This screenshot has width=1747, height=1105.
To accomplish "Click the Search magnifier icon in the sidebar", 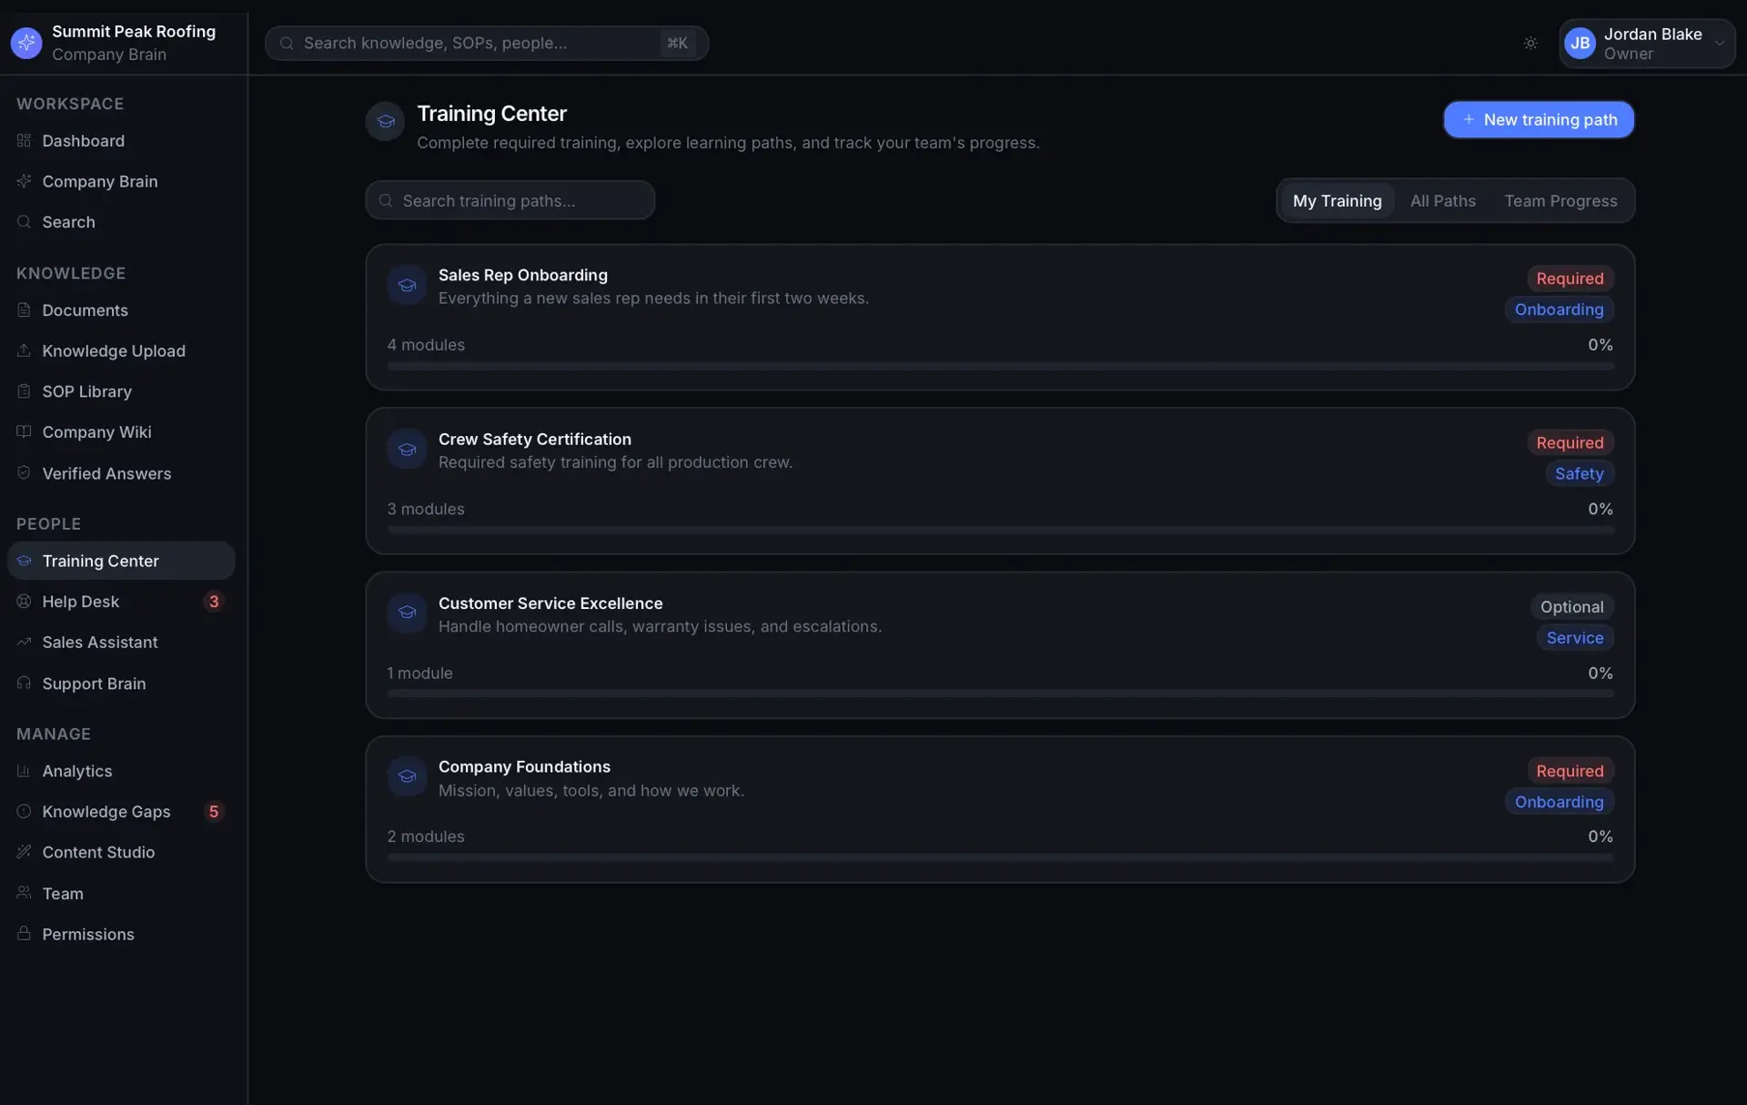I will [x=24, y=221].
